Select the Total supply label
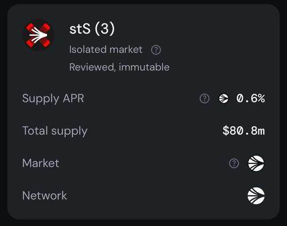The width and height of the screenshot is (287, 226). point(55,131)
